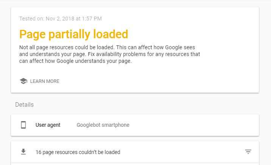
Task: Click the 'can affect how Google understands' line
Action: 75,61
